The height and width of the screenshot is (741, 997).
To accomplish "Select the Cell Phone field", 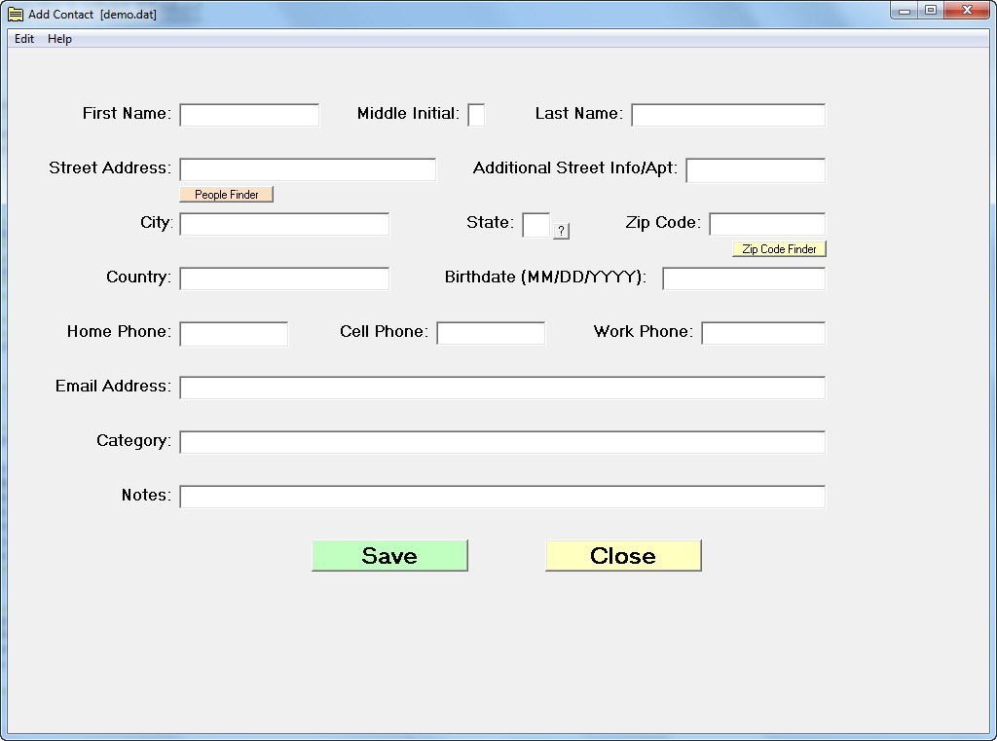I will pos(491,332).
